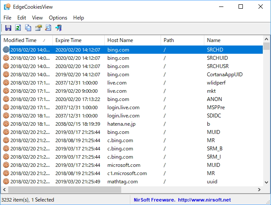Sort by the Host Name column header
Image resolution: width=271 pixels, height=205 pixels.
click(132, 40)
